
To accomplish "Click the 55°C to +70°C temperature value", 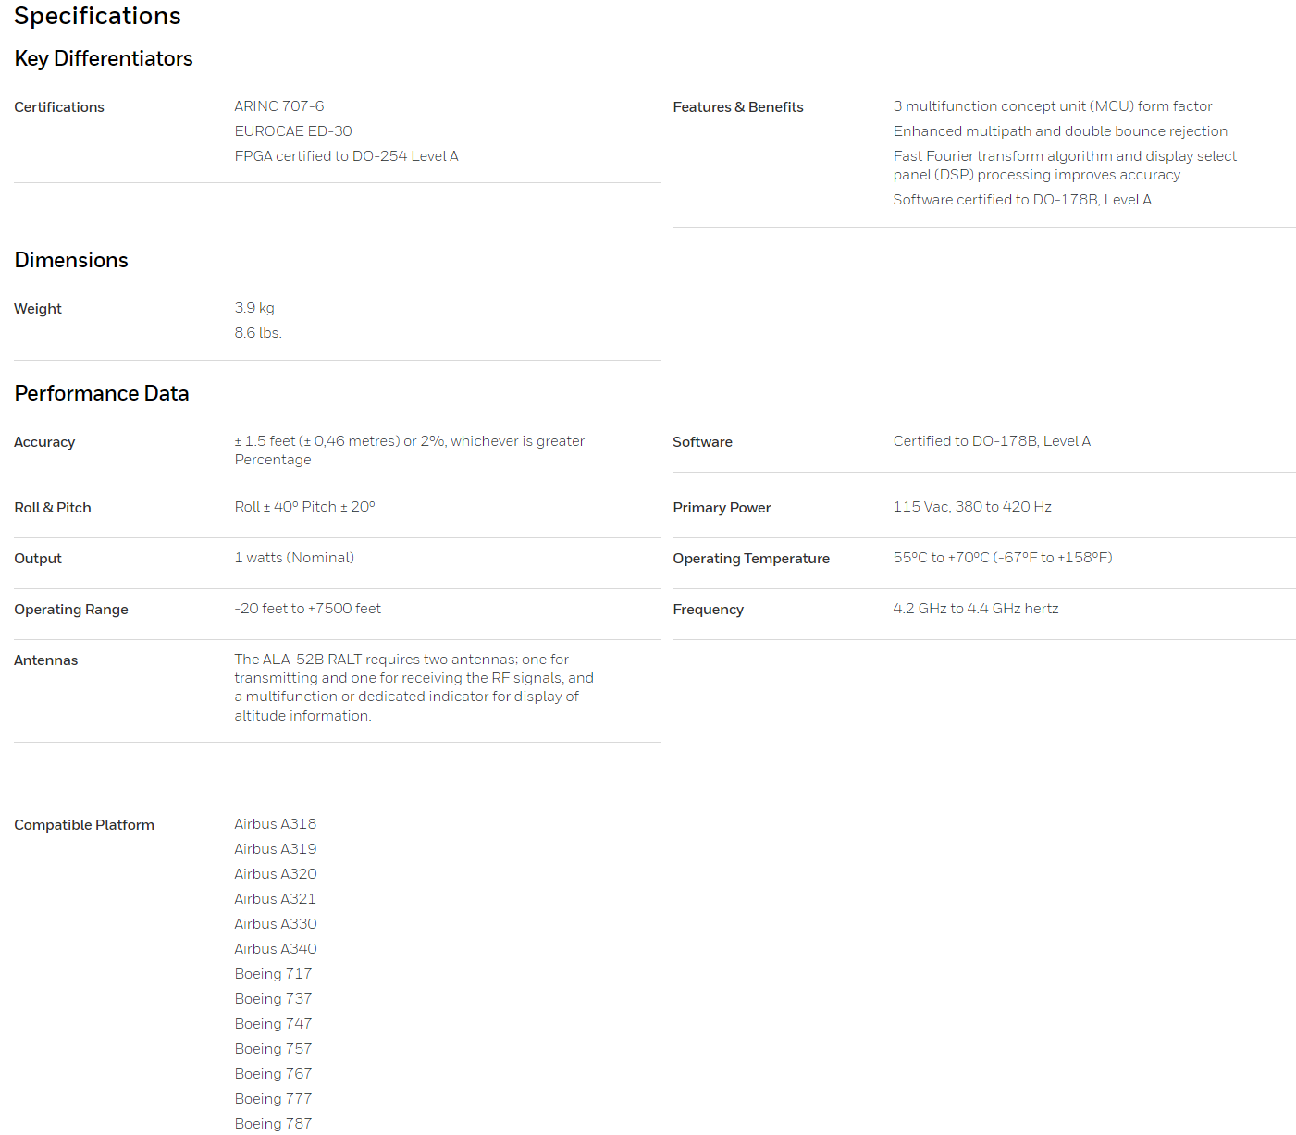I will [x=1003, y=558].
